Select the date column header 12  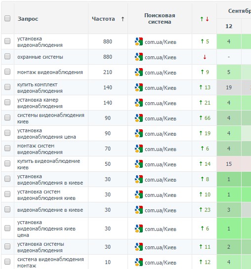tap(229, 26)
